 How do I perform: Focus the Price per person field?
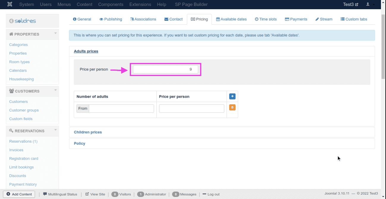[x=165, y=69]
